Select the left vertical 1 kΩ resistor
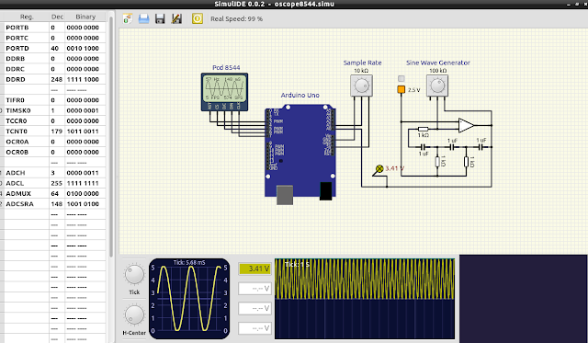 tap(437, 162)
